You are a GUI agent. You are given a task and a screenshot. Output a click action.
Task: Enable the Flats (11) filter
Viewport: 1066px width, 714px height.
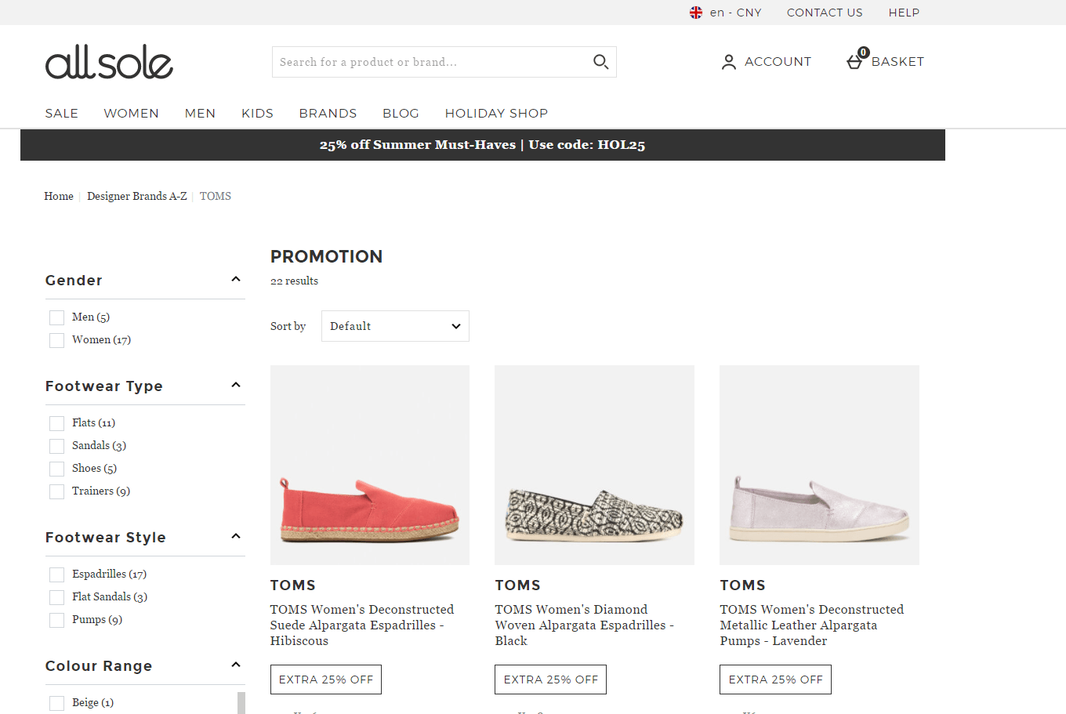(56, 423)
